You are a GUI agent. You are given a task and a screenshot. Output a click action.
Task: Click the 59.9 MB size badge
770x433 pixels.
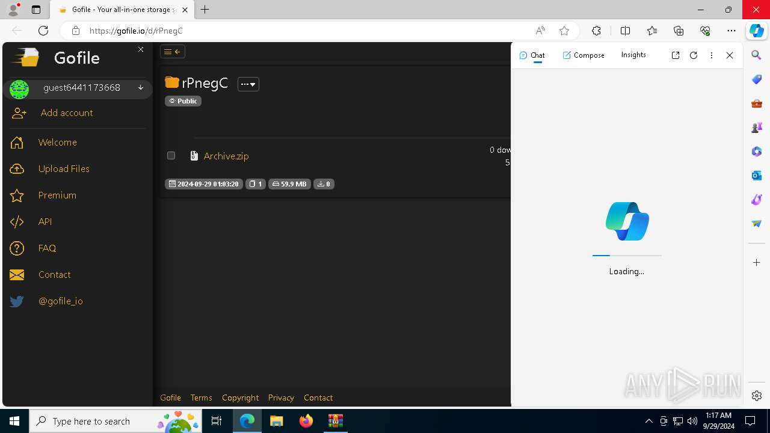[x=289, y=184]
